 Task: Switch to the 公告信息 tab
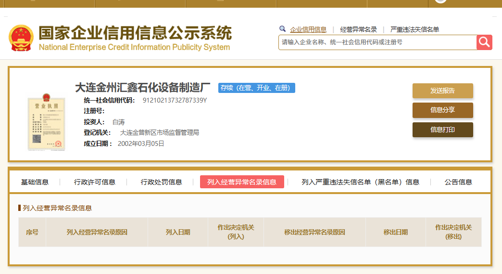point(458,182)
